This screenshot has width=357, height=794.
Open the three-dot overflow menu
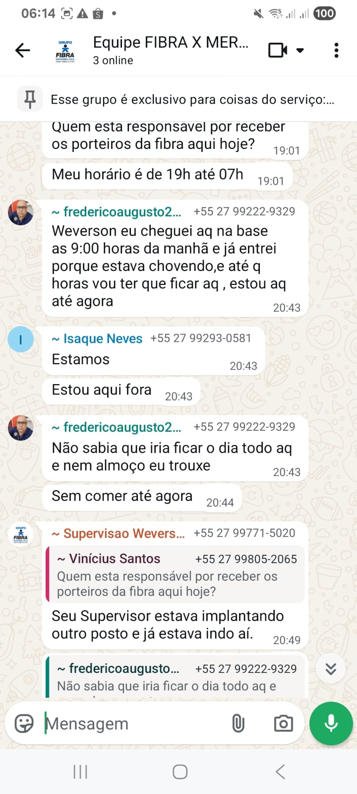(337, 50)
